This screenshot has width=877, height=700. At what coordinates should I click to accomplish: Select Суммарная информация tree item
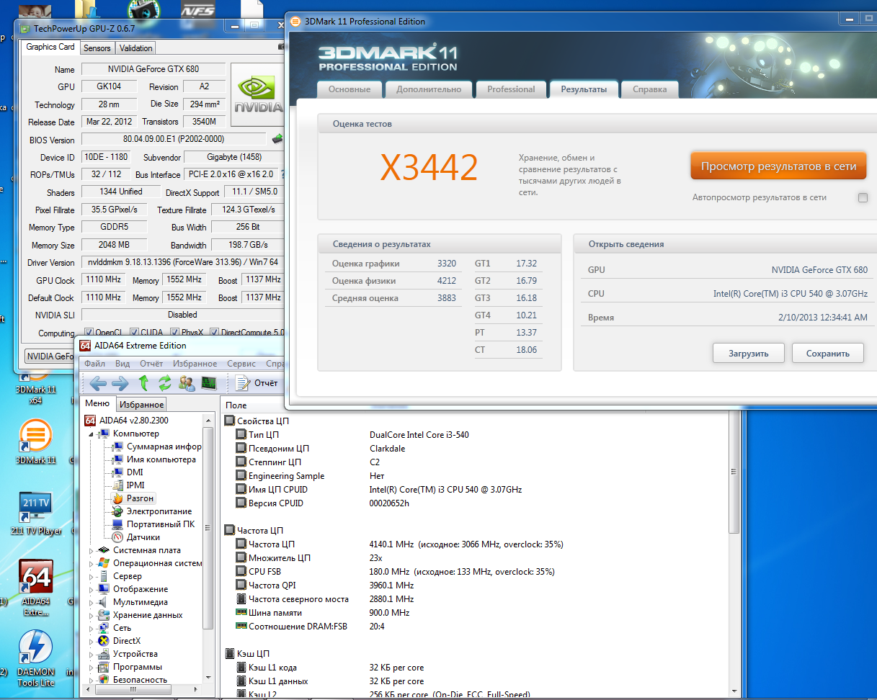[157, 447]
